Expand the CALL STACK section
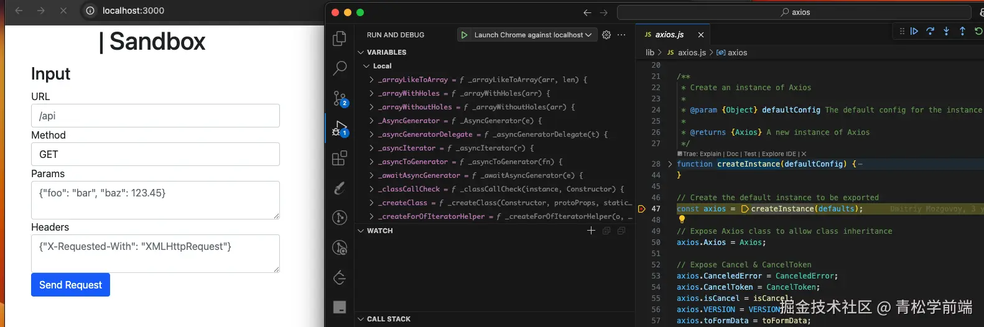This screenshot has height=327, width=984. click(384, 319)
